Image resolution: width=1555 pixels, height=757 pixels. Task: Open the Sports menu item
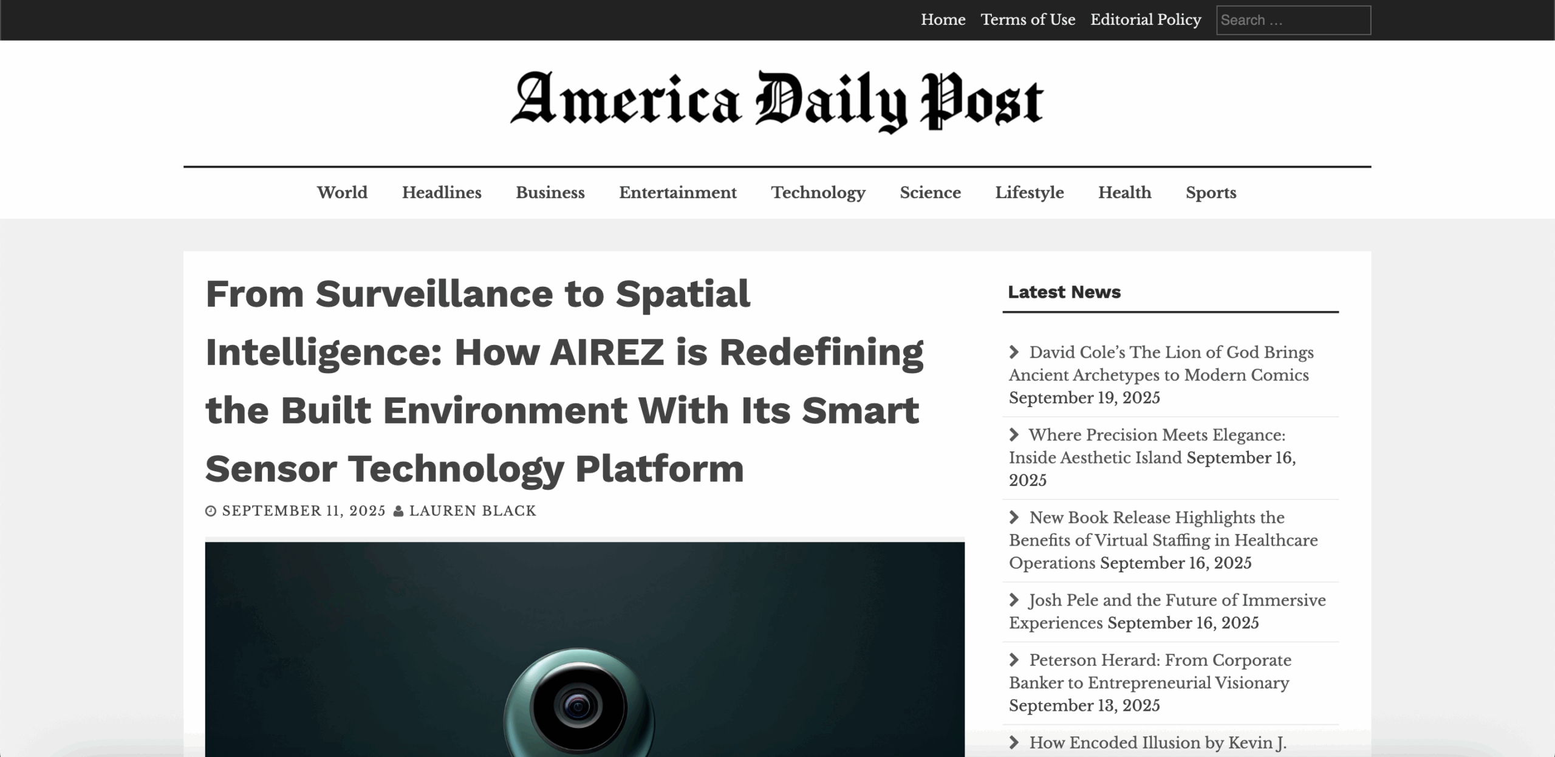[x=1211, y=193]
